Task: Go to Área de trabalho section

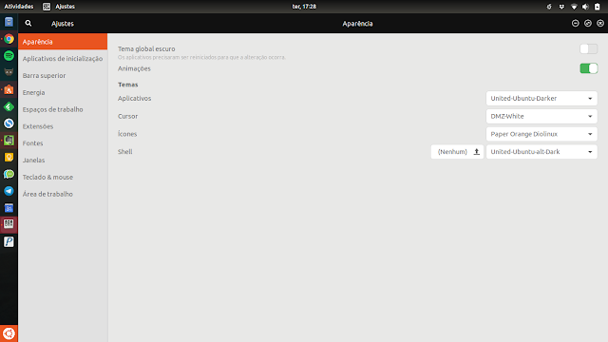Action: (63, 194)
